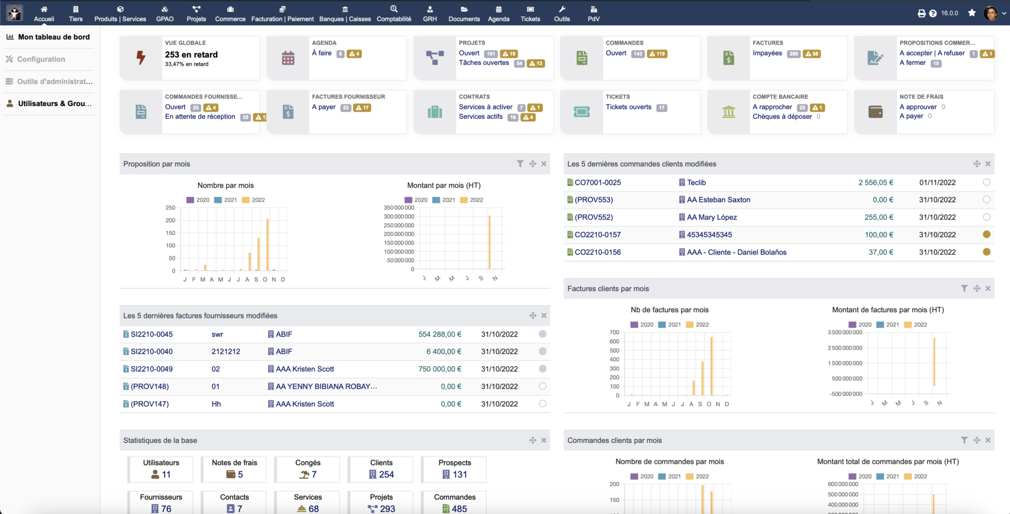Open the Projets top menu

(196, 14)
